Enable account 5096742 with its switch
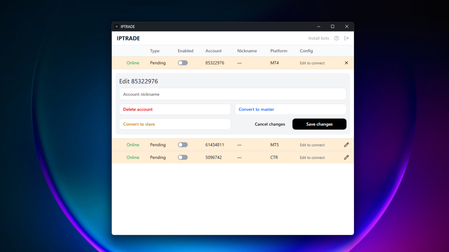The image size is (449, 252). [182, 157]
